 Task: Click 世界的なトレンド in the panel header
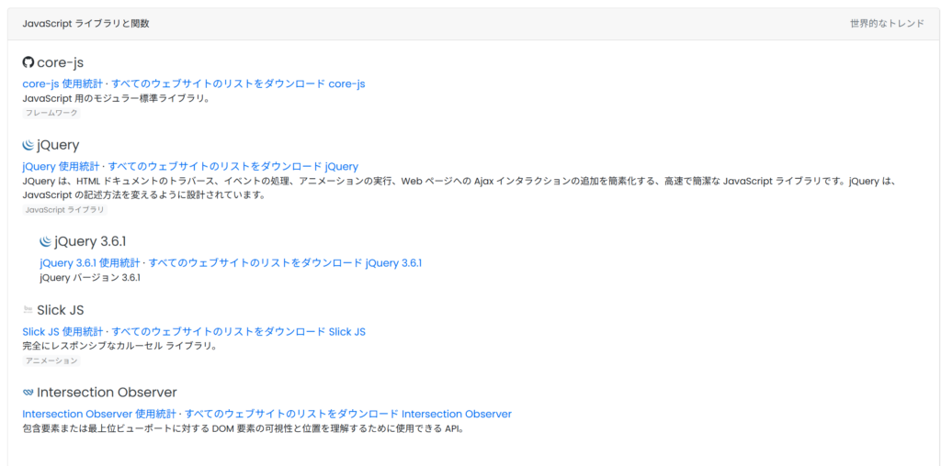pos(887,24)
